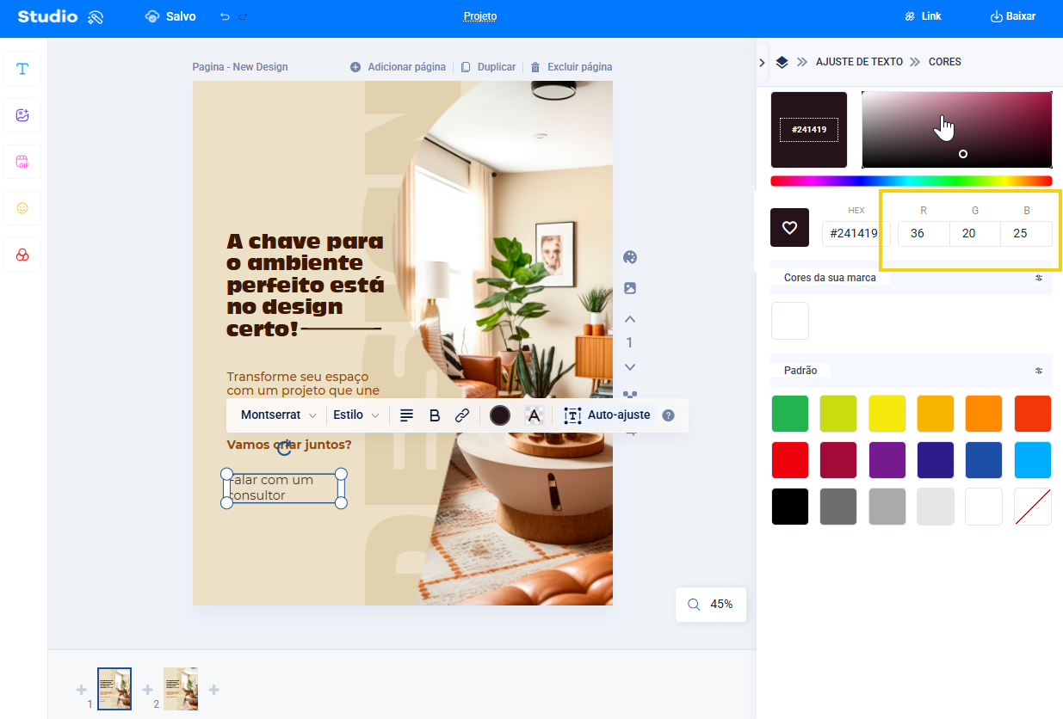The height and width of the screenshot is (719, 1063).
Task: Save color to favorites with heart button
Action: (790, 228)
